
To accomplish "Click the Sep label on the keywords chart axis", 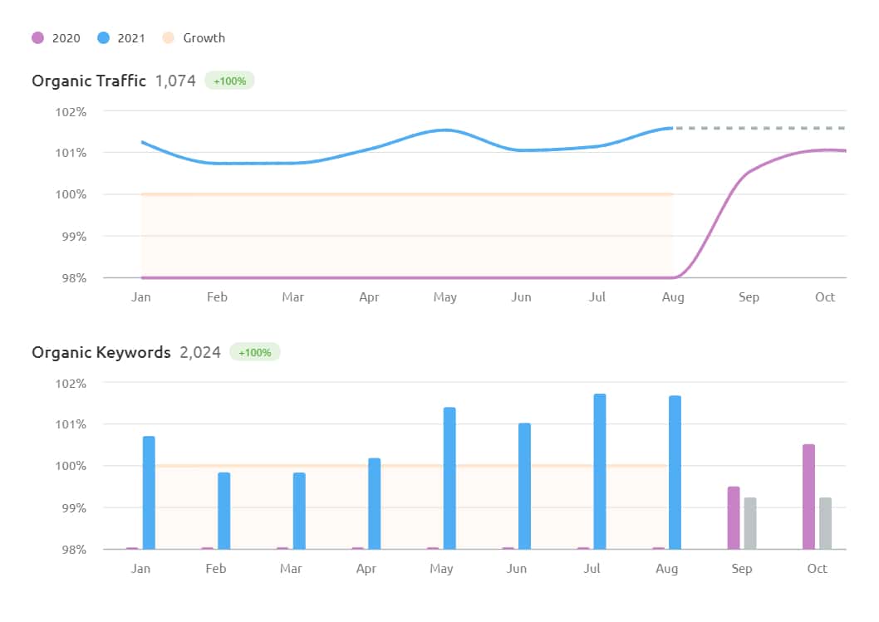I will pos(742,569).
